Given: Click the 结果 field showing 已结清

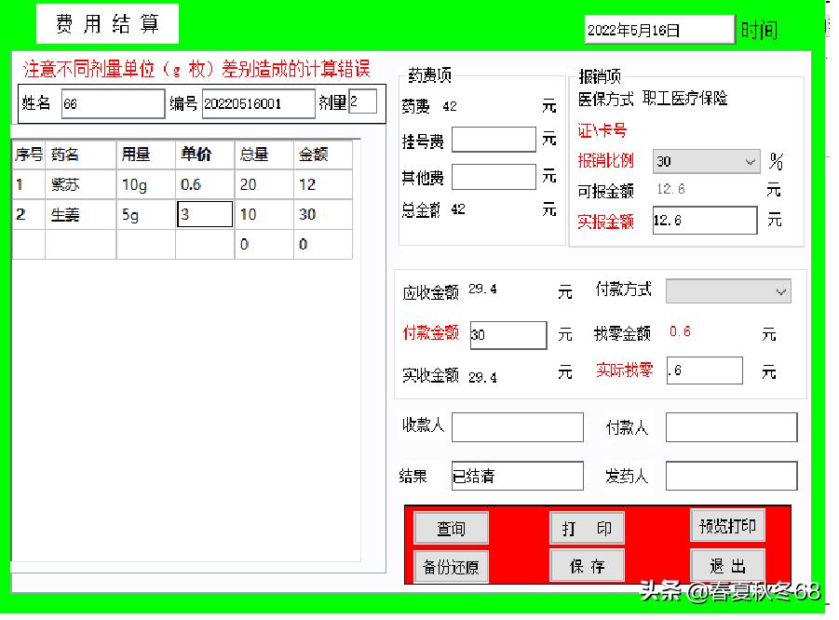Looking at the screenshot, I should pos(517,475).
